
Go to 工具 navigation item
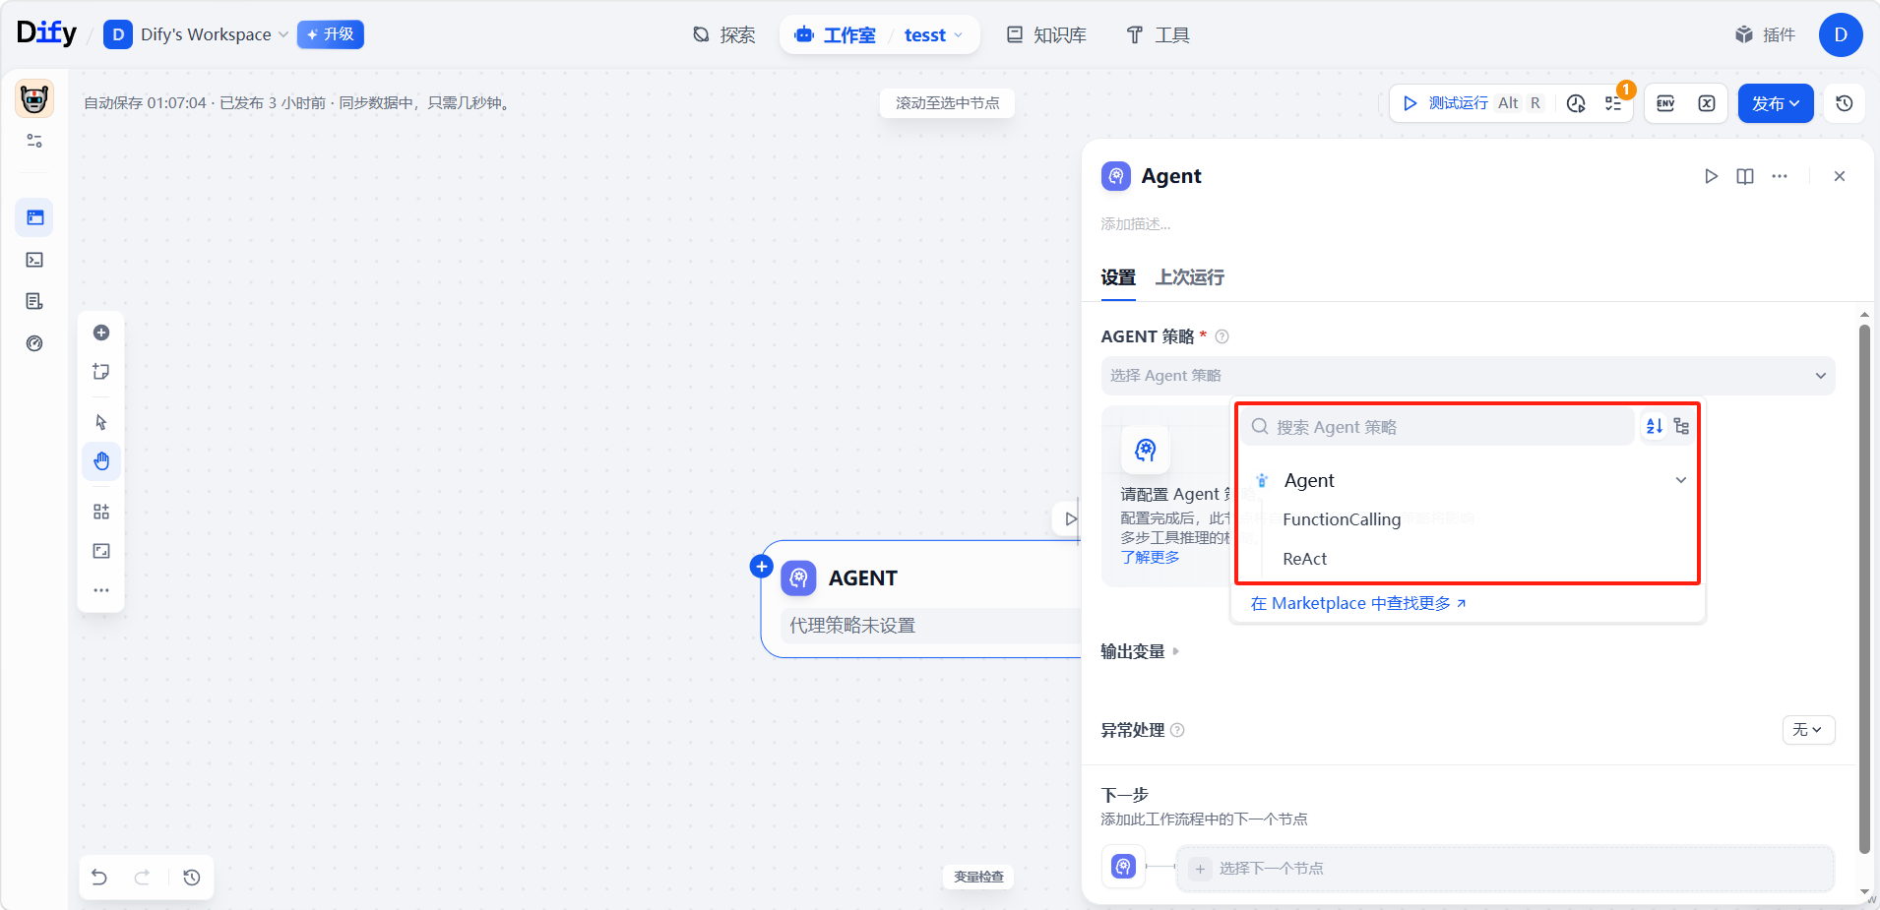pyautogui.click(x=1158, y=35)
